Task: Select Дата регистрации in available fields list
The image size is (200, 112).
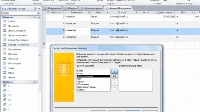Action: click(x=93, y=87)
